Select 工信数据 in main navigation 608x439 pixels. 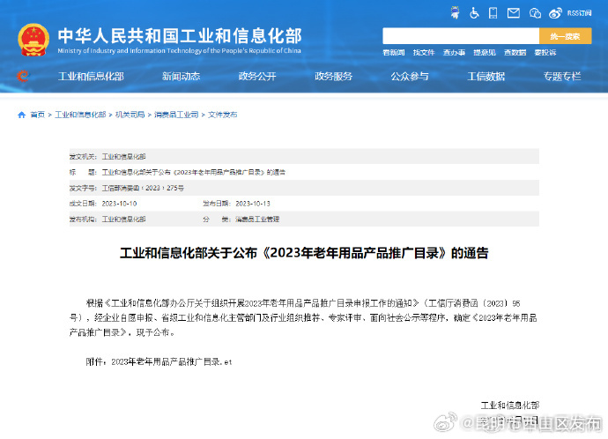(x=486, y=77)
